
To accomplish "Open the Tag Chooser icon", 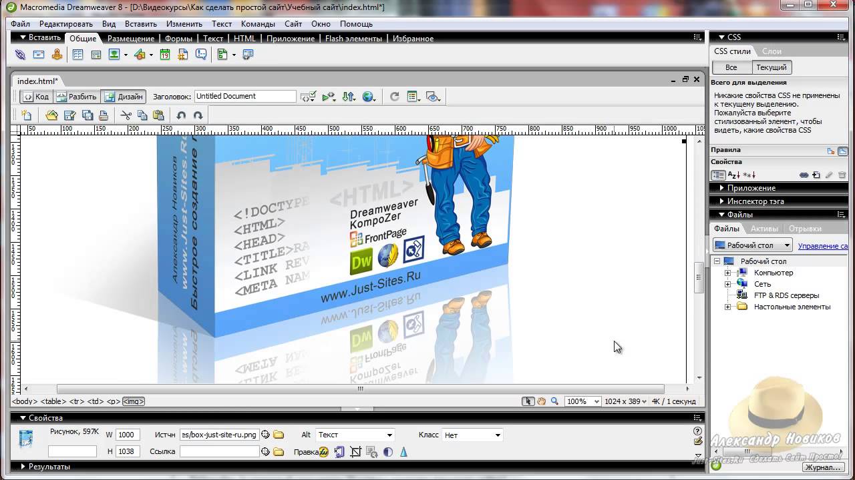I will [248, 55].
